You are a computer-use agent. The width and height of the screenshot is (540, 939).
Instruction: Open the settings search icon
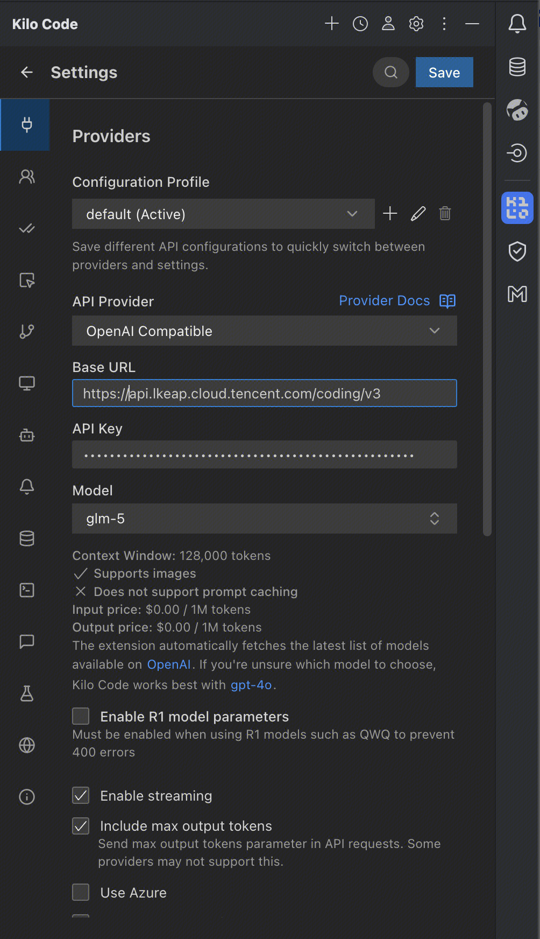tap(391, 72)
